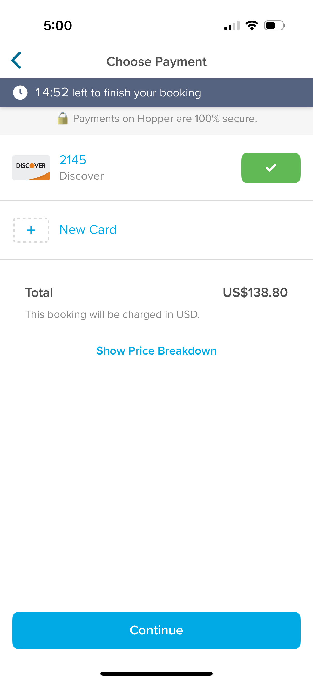Click the US$138.80 total amount
This screenshot has height=682, width=313.
(255, 293)
